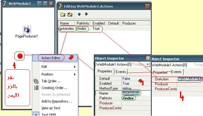
Task: Choose Add to Repository menu entry
Action: point(56,101)
